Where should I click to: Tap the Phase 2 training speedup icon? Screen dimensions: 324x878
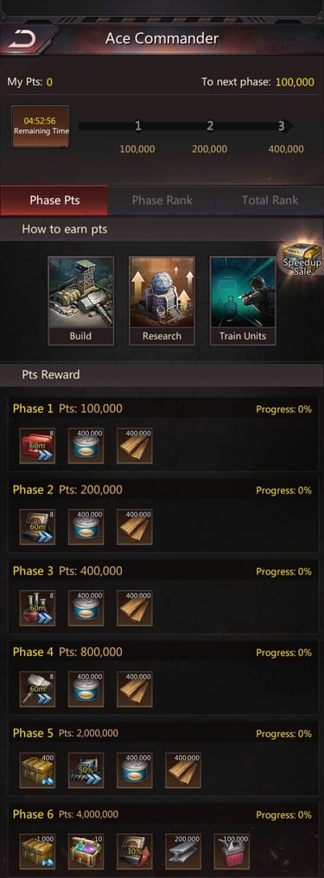coord(37,527)
